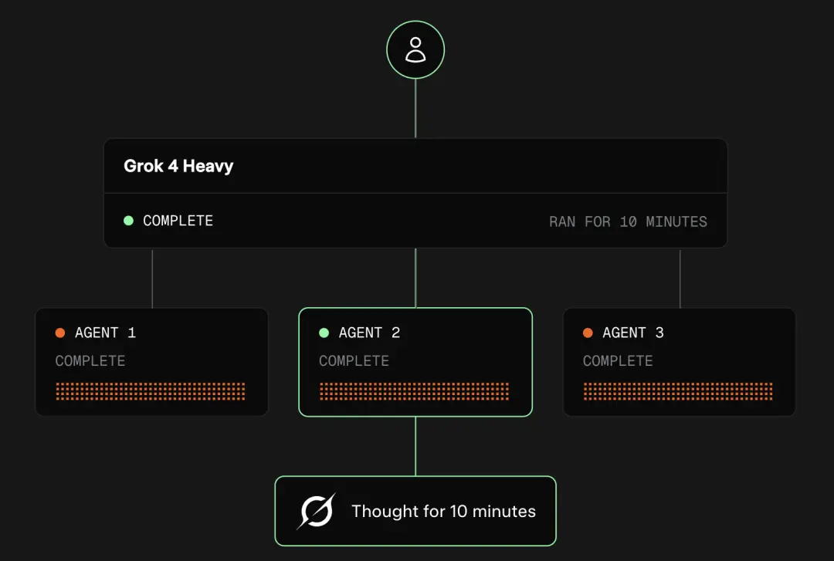Click the RAN FOR 10 MINUTES label
Viewport: 834px width, 561px height.
tap(628, 221)
